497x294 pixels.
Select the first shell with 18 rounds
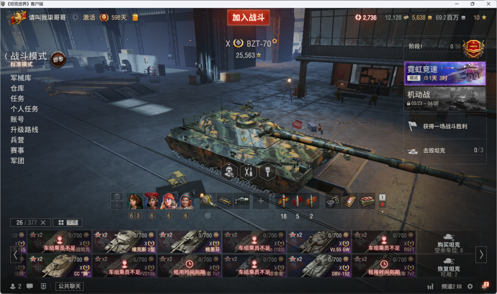pyautogui.click(x=283, y=201)
